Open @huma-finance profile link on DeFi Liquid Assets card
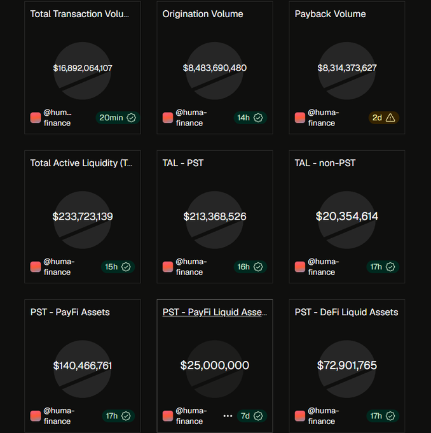 (323, 416)
